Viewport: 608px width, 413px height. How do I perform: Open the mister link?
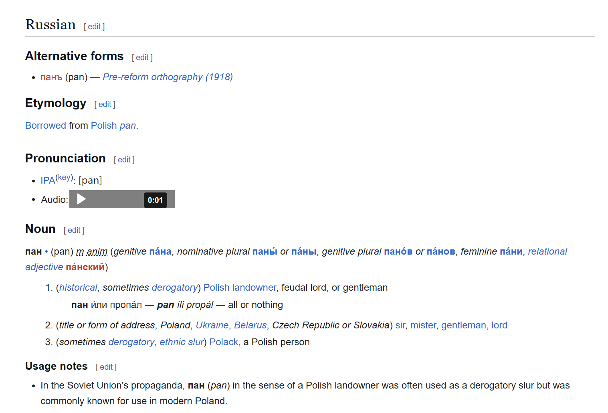coord(423,325)
